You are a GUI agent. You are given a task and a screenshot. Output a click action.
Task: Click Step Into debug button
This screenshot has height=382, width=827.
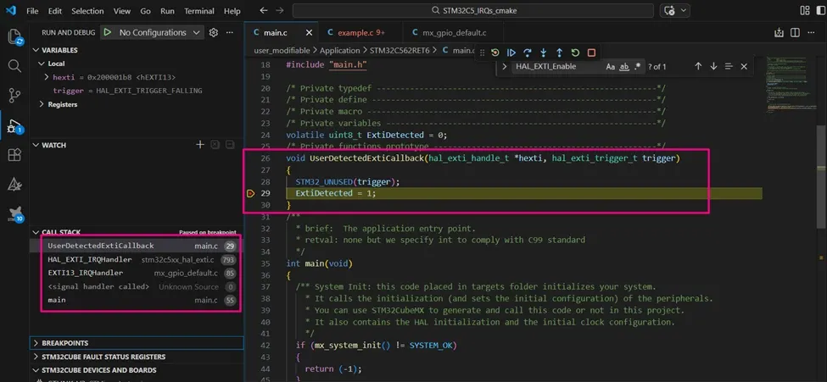[x=543, y=53]
